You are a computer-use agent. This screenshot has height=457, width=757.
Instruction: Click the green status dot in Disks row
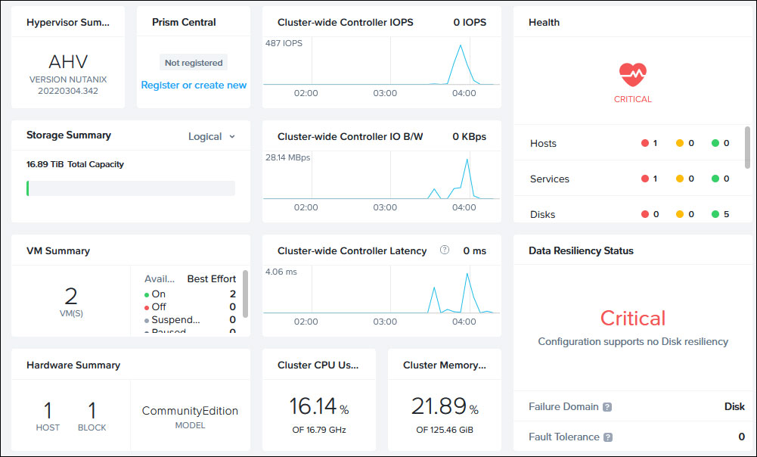pos(715,214)
